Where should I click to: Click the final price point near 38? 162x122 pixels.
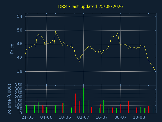[x=155, y=71]
